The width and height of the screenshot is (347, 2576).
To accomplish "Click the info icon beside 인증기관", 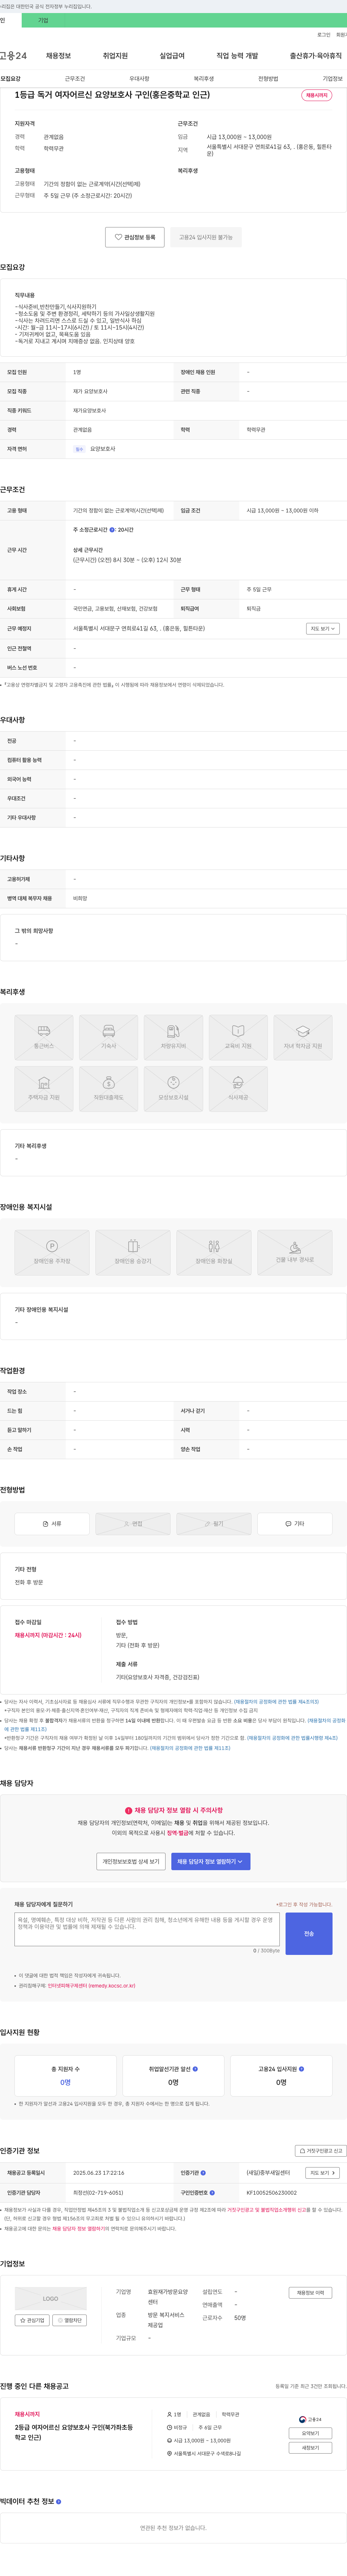I will [204, 2173].
